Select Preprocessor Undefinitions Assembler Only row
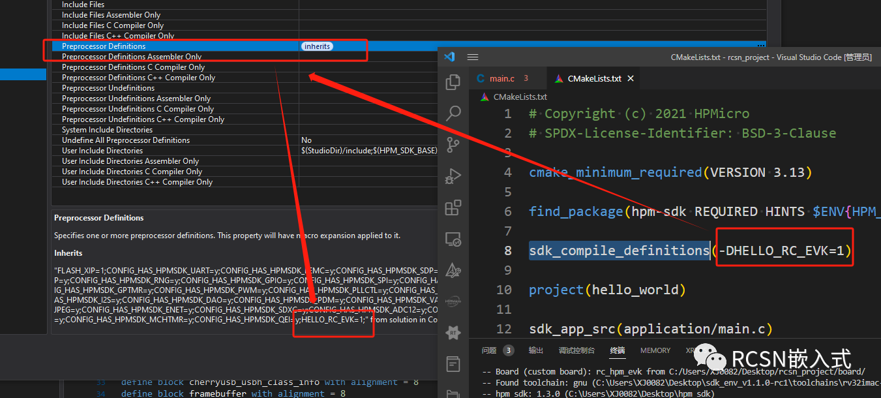Screen dimensions: 881x398 click(x=244, y=99)
